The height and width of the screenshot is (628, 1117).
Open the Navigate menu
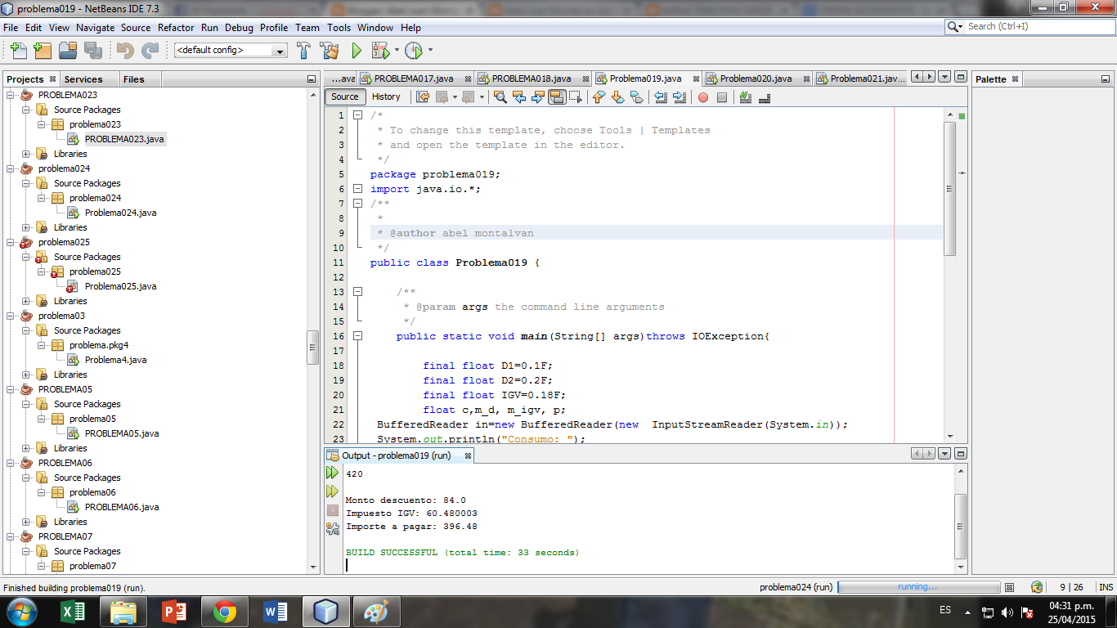(96, 27)
